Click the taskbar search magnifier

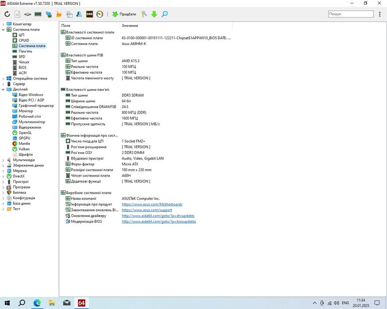point(22,303)
